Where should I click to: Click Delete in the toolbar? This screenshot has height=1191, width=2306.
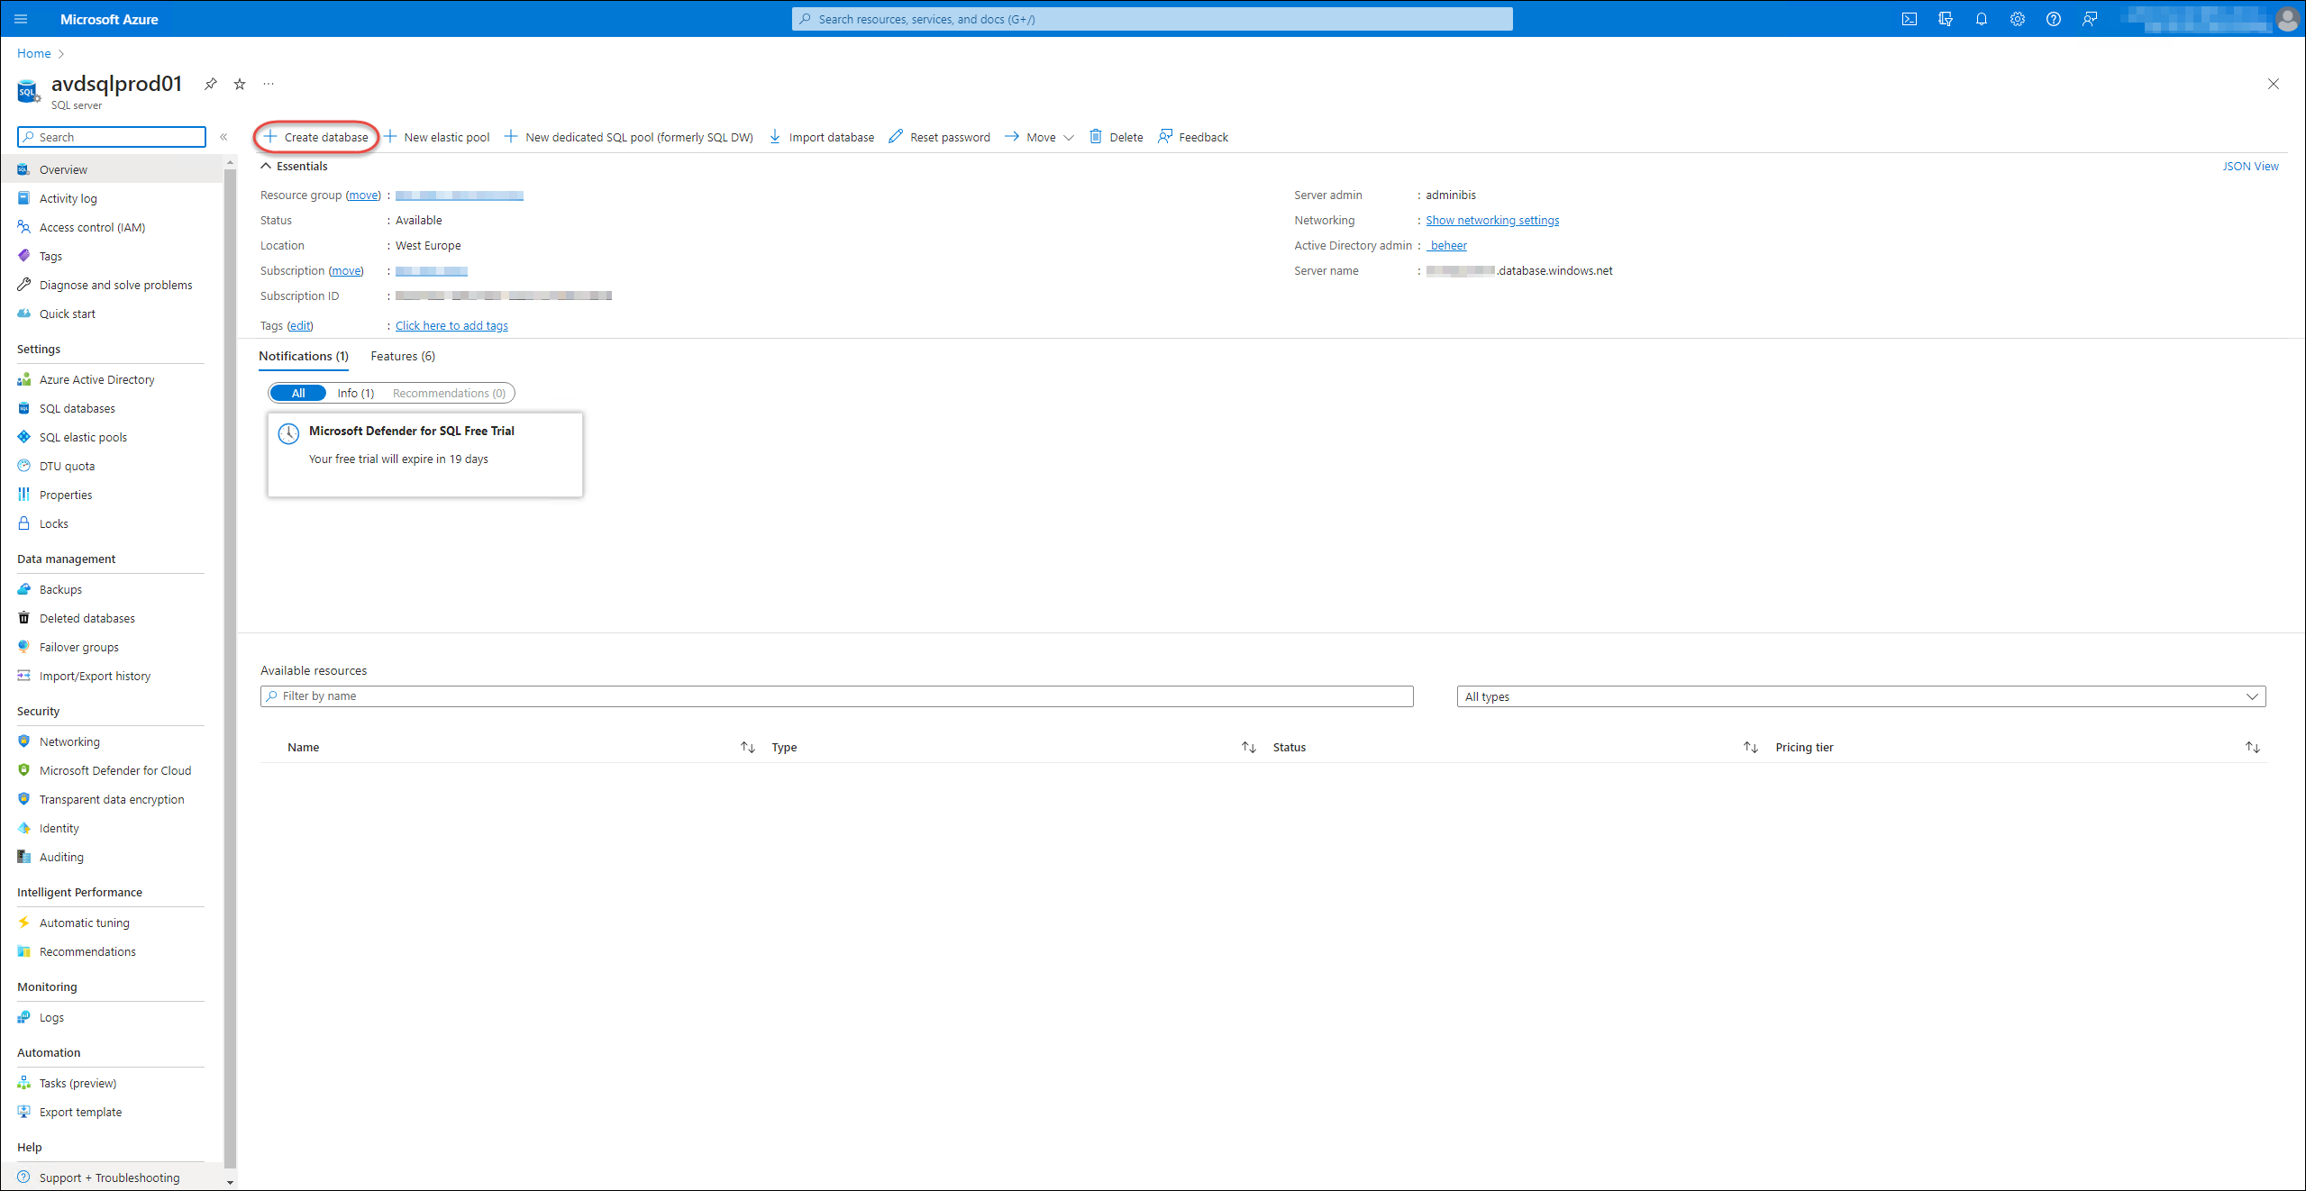click(x=1117, y=137)
